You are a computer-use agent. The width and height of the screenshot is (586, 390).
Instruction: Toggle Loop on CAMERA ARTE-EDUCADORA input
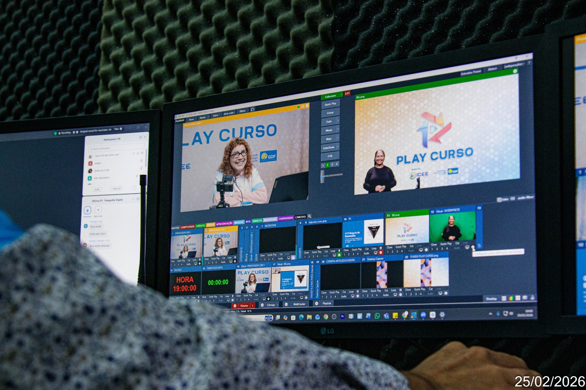(x=351, y=292)
